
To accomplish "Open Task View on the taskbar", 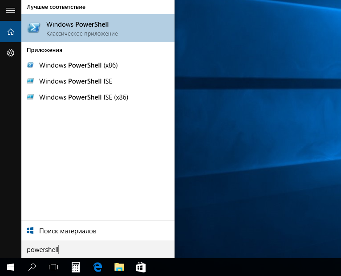I will tap(53, 267).
